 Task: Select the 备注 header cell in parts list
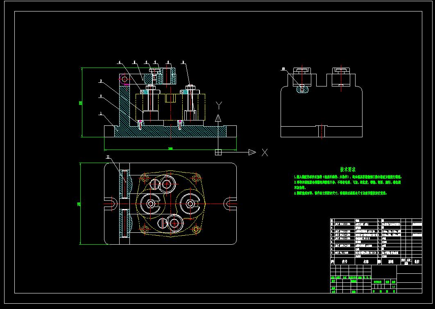[417, 261]
